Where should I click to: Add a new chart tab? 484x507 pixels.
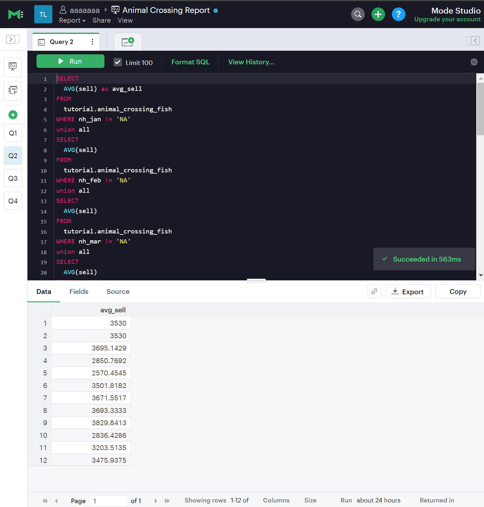128,42
